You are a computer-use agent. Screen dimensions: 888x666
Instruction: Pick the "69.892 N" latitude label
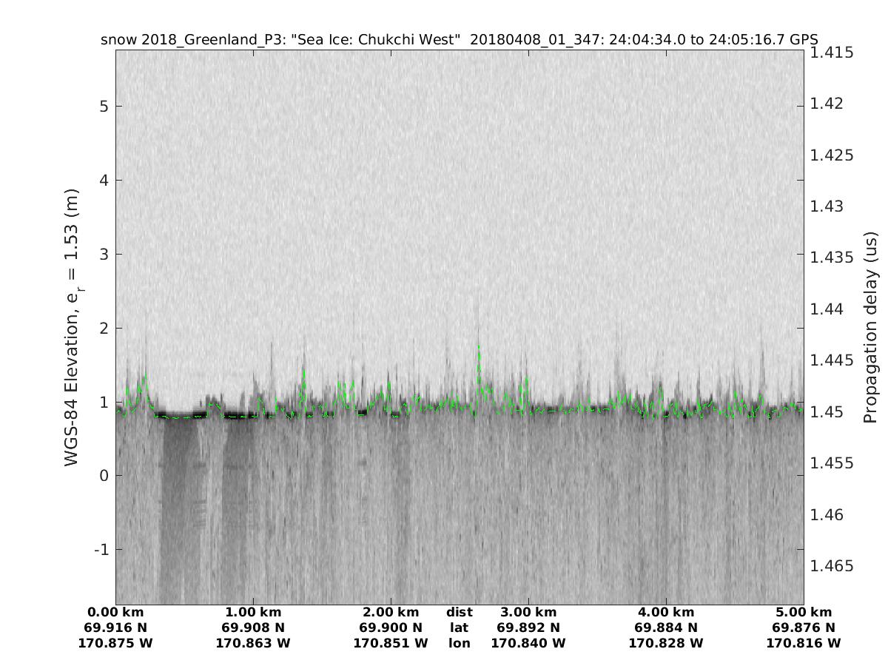(x=528, y=628)
